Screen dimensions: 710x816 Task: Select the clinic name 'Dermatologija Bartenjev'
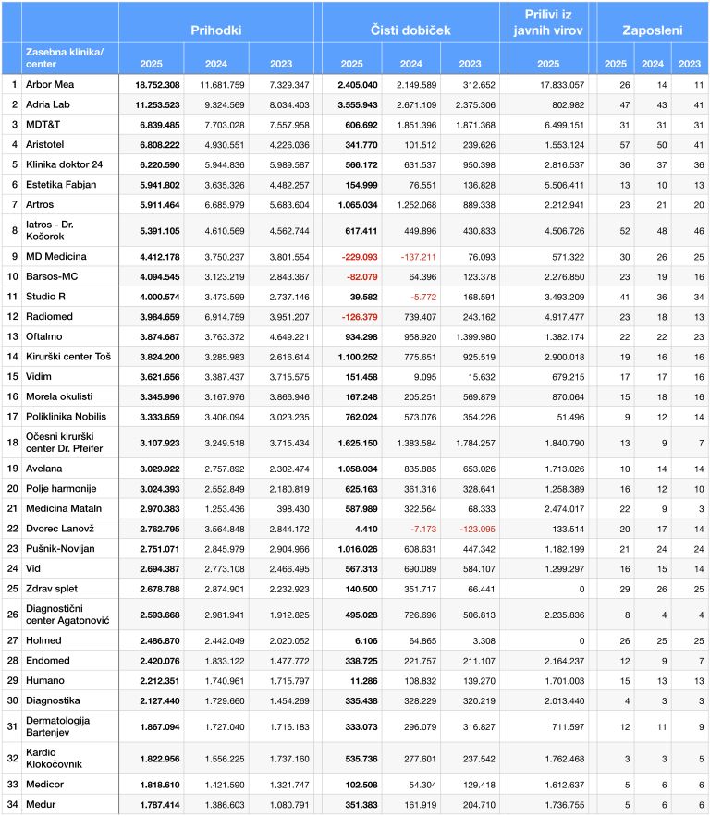[x=57, y=726]
